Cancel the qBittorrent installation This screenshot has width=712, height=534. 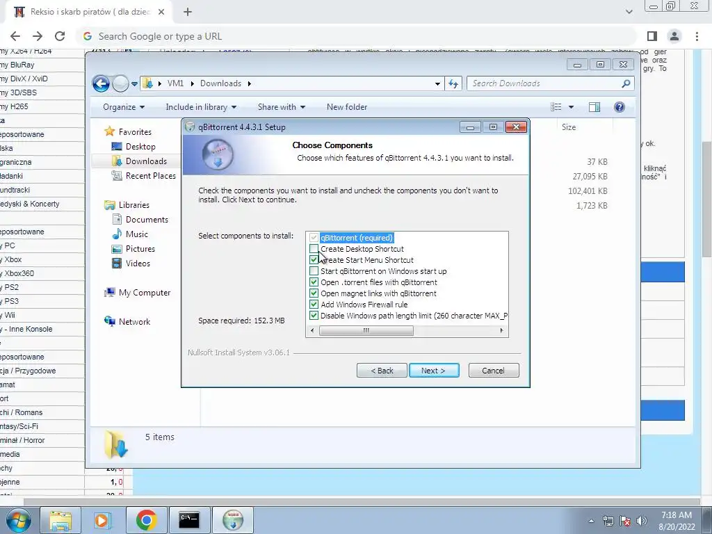tap(494, 371)
